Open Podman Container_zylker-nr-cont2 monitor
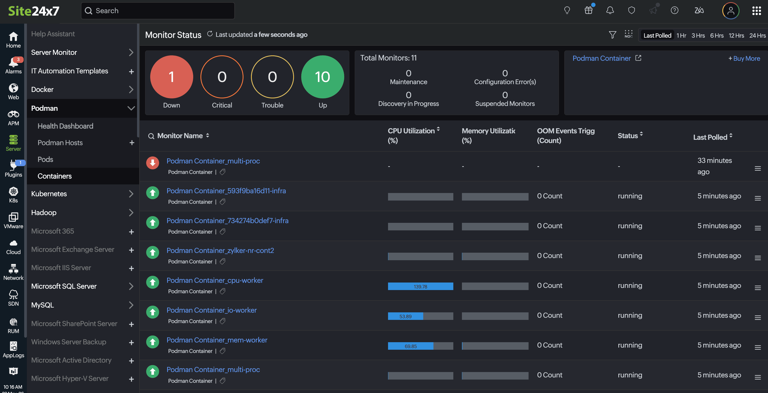 pos(220,251)
